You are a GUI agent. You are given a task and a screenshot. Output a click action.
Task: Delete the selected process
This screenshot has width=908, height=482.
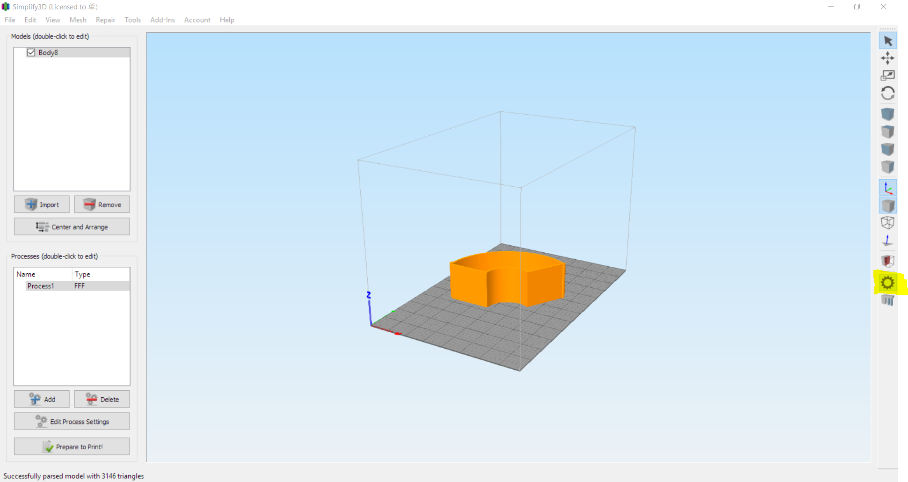(x=102, y=399)
